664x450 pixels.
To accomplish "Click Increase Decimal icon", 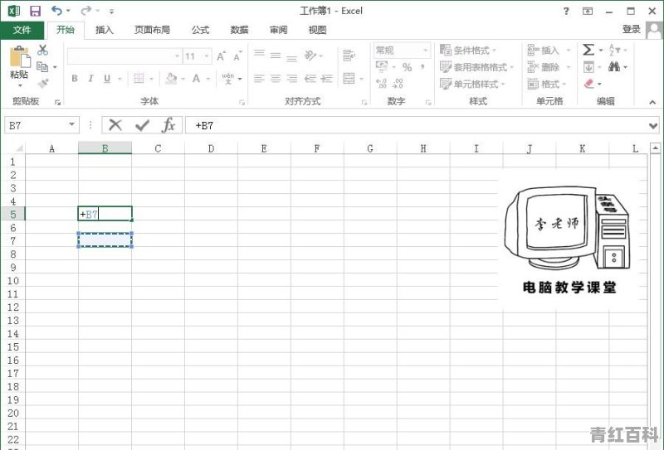I will 382,84.
